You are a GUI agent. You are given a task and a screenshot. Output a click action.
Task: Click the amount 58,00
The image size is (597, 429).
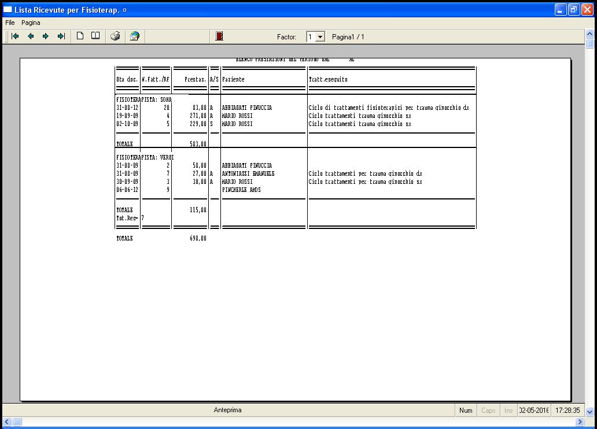pyautogui.click(x=200, y=165)
